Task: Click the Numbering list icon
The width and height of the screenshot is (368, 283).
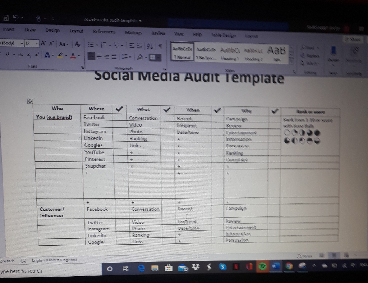Action: click(x=103, y=45)
